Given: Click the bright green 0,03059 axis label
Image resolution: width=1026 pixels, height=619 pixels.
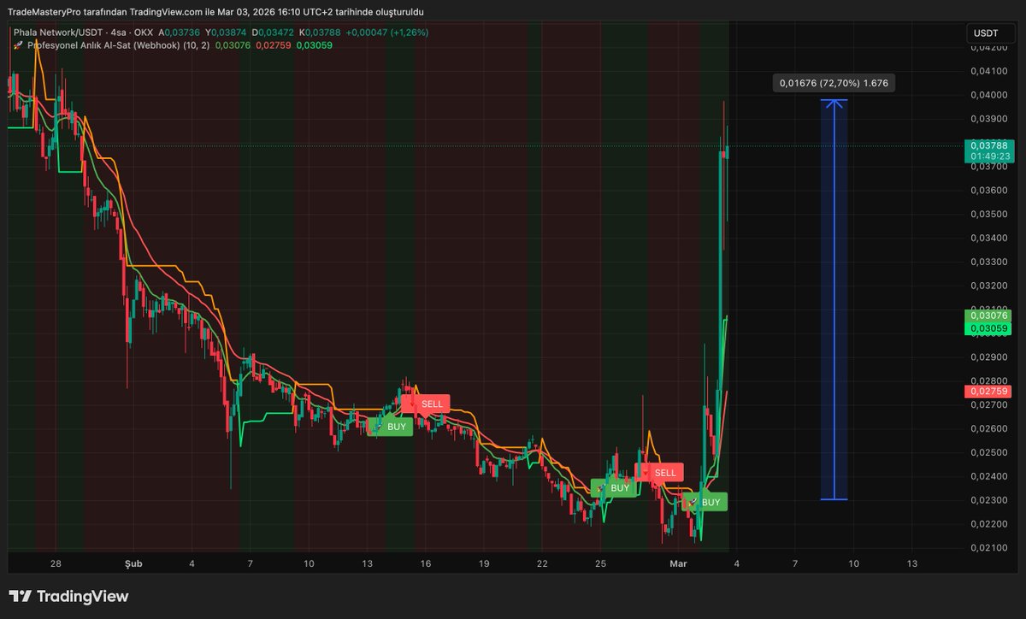Looking at the screenshot, I should tap(989, 328).
